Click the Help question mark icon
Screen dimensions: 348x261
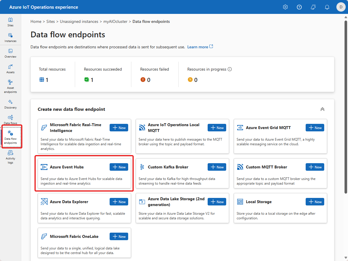pyautogui.click(x=299, y=7)
